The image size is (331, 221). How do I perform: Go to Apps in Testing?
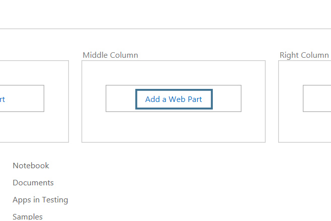40,200
